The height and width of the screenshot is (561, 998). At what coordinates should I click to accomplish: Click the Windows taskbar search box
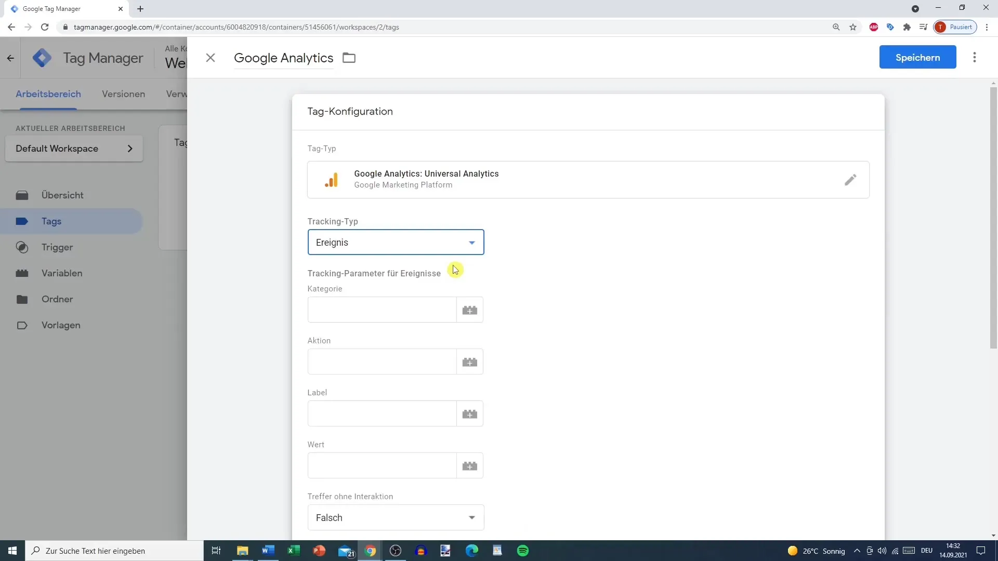tap(114, 551)
